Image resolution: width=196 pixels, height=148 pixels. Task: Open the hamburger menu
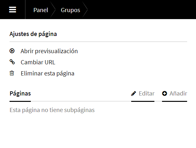tap(13, 10)
